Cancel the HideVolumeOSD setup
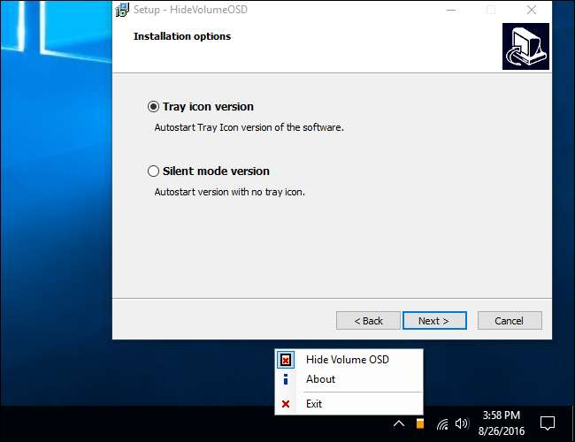The image size is (575, 442). [510, 321]
